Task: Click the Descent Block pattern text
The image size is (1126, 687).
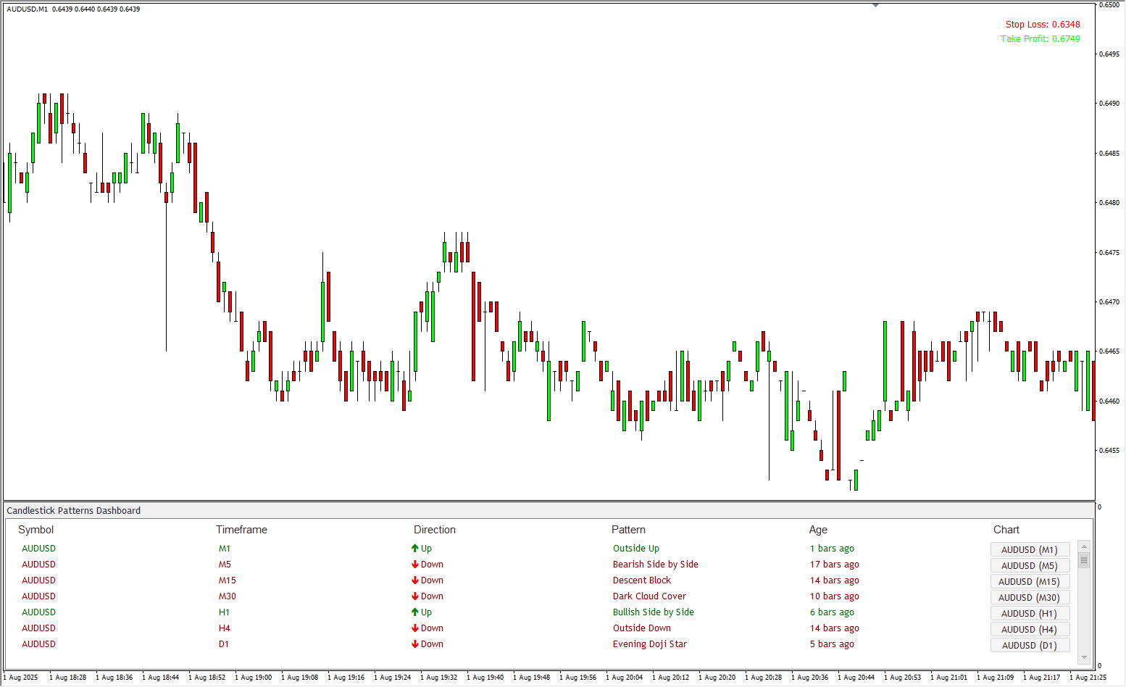Action: pos(642,580)
